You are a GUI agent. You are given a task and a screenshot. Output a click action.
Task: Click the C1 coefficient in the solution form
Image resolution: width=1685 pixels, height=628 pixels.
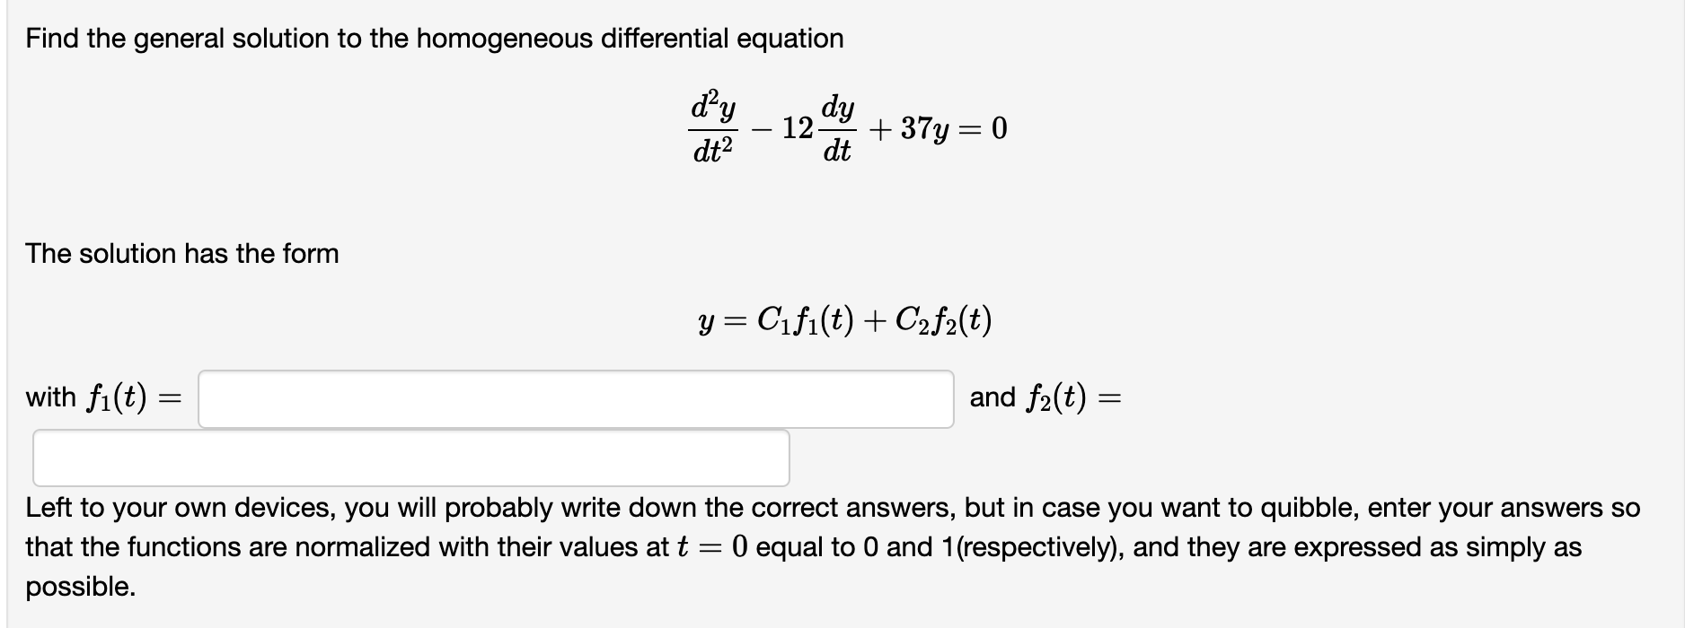click(x=775, y=321)
